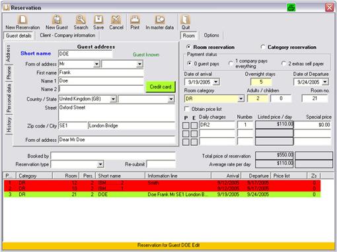This screenshot has height=252, width=337.
Task: Switch to the Options tab
Action: (211, 36)
